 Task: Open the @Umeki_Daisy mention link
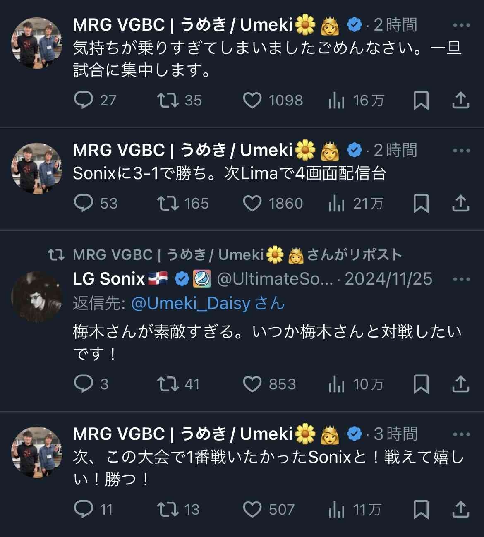[190, 304]
